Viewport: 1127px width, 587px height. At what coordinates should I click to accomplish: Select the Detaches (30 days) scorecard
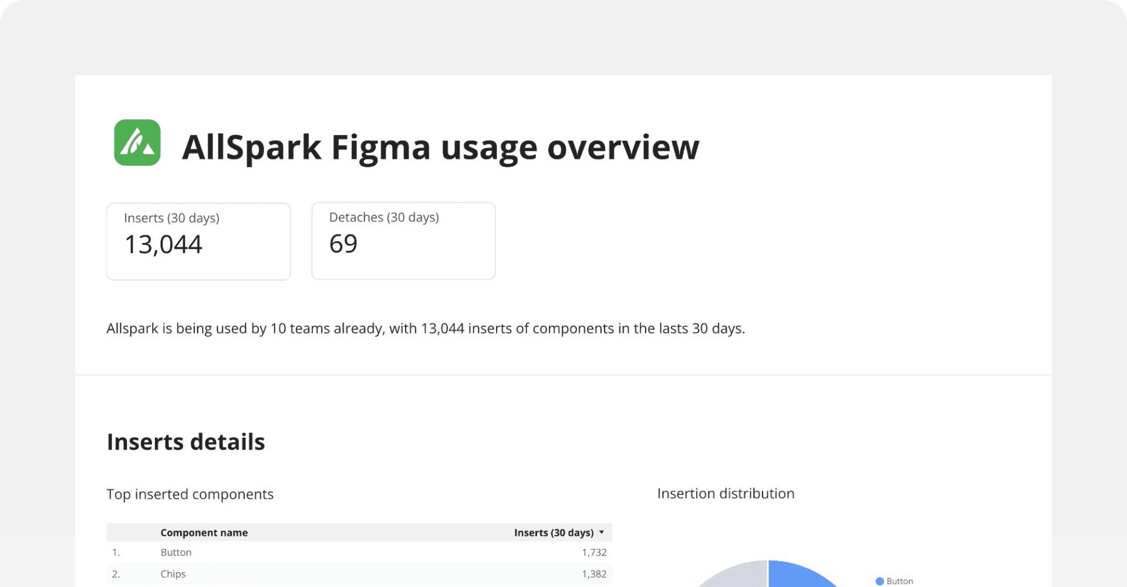click(x=403, y=241)
